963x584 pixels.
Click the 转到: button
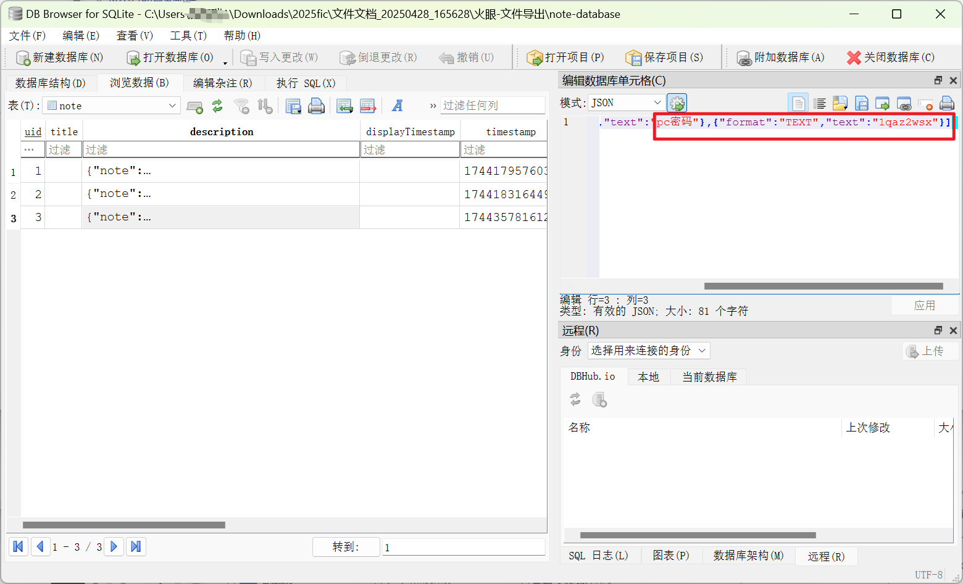[346, 547]
